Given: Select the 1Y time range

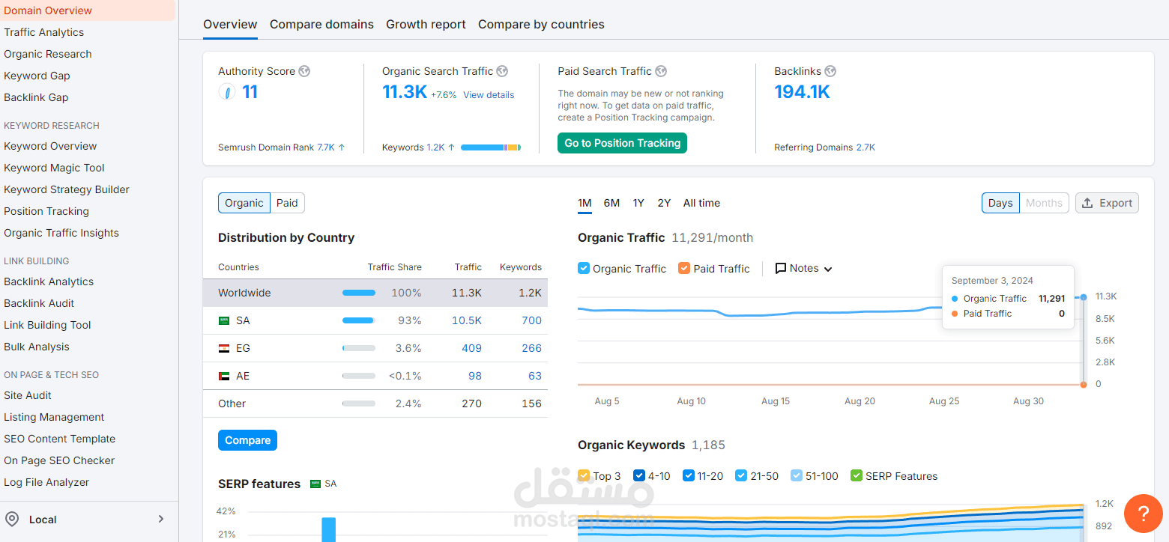Looking at the screenshot, I should tap(638, 203).
